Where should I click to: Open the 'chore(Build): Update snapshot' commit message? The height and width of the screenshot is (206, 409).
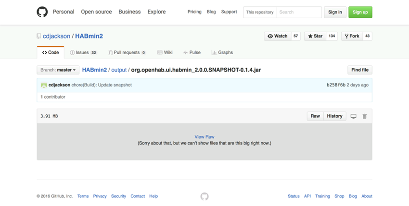[102, 85]
